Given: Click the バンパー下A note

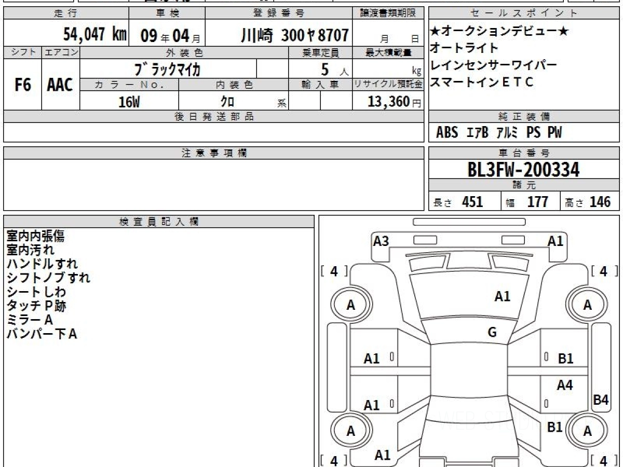Looking at the screenshot, I should coord(42,334).
